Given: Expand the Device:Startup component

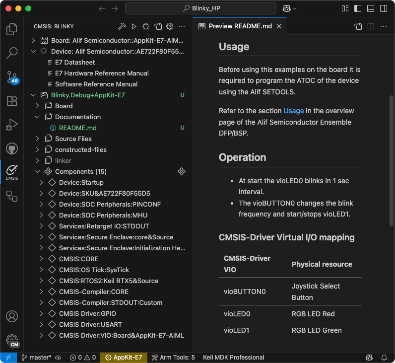Looking at the screenshot, I should (x=41, y=182).
